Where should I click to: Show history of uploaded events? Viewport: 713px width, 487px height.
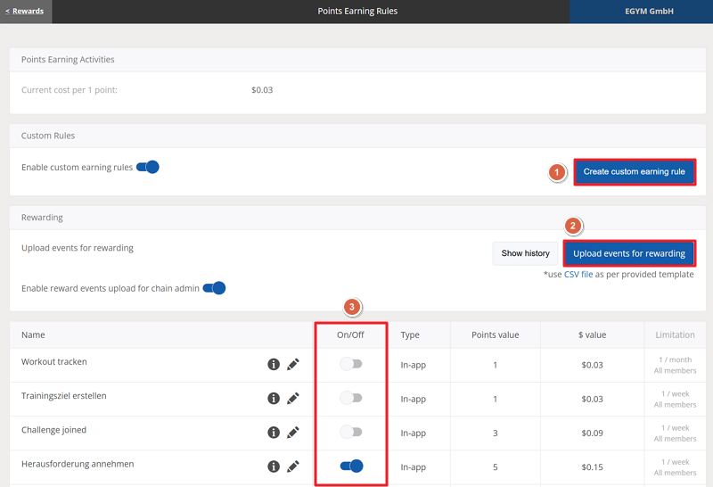pyautogui.click(x=525, y=253)
